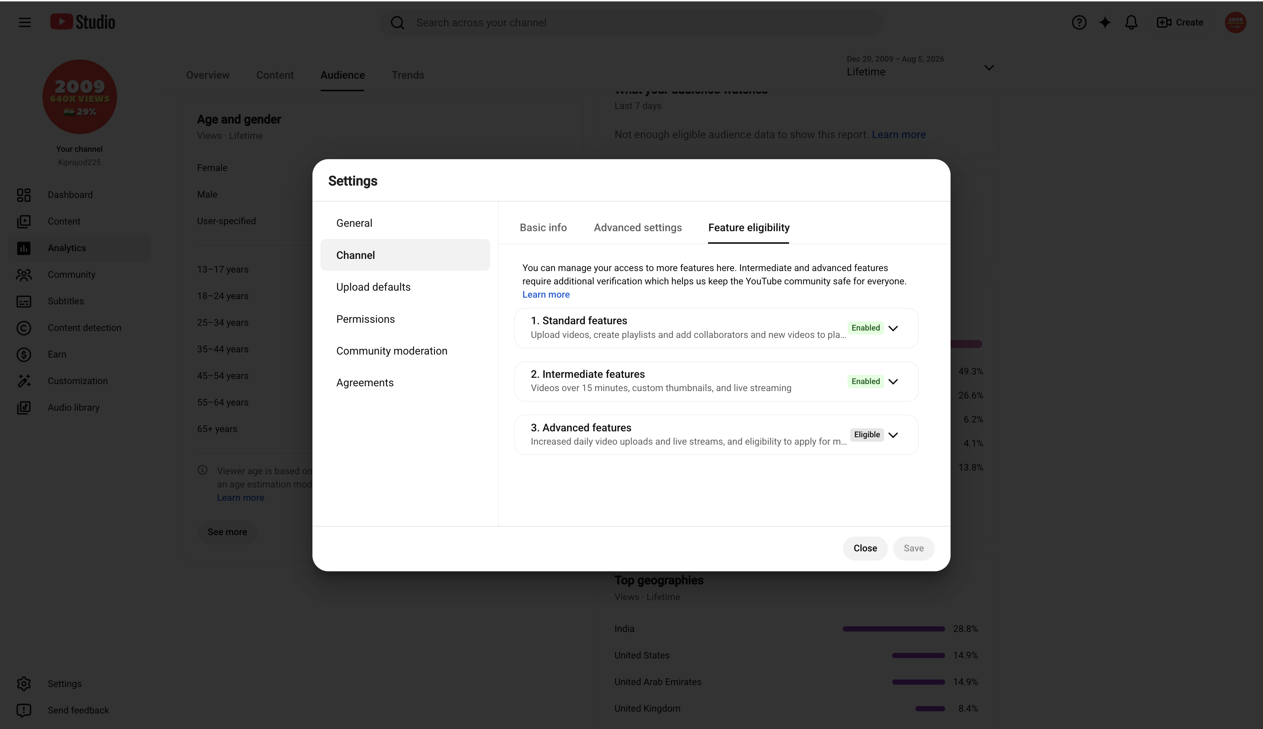Select the Audience analytics tab

pos(342,75)
